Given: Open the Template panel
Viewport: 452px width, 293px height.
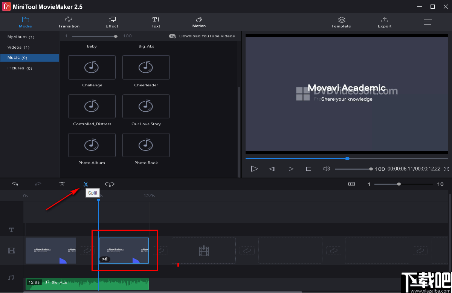Looking at the screenshot, I should click(341, 22).
